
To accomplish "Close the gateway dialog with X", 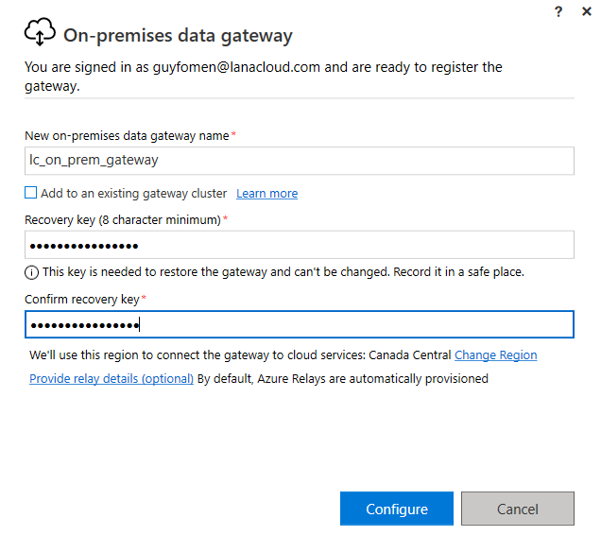I will point(587,11).
